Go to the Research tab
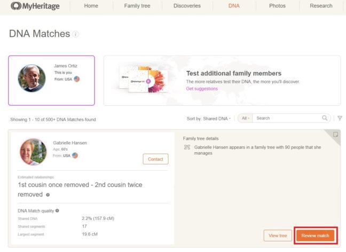 pyautogui.click(x=322, y=6)
